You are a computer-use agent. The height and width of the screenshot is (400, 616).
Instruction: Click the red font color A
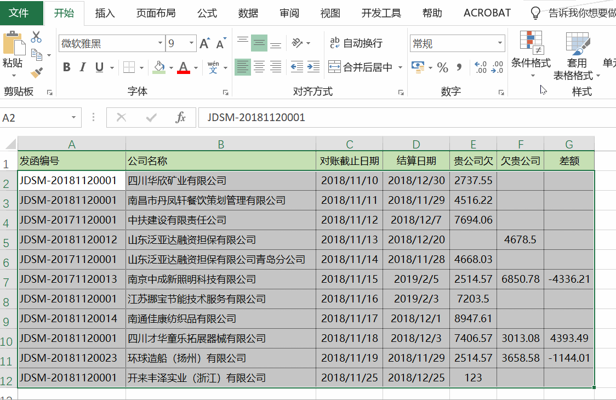(184, 67)
